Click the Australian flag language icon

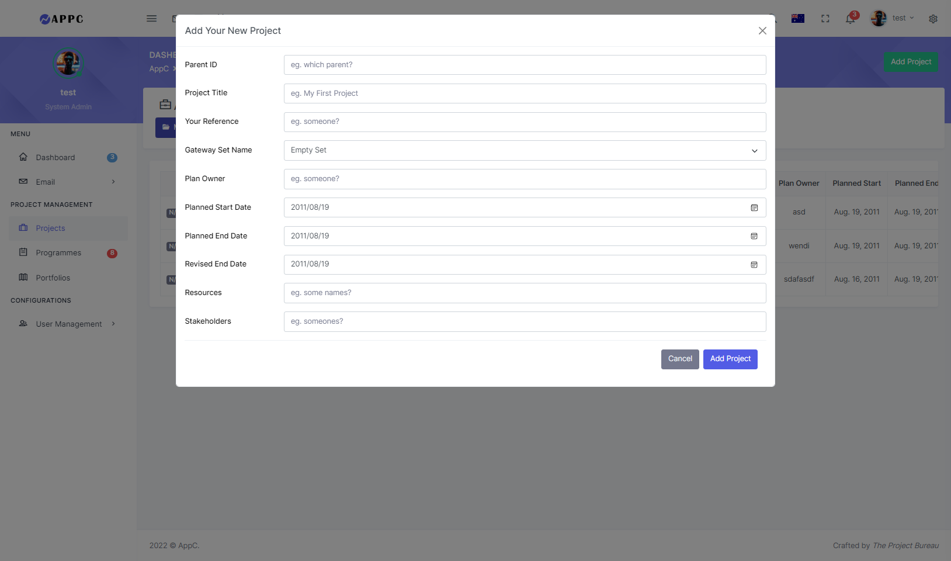coord(797,19)
